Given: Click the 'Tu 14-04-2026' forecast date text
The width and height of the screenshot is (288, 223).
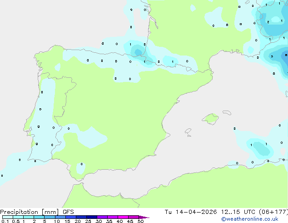Looking at the screenshot, I should [x=191, y=212].
